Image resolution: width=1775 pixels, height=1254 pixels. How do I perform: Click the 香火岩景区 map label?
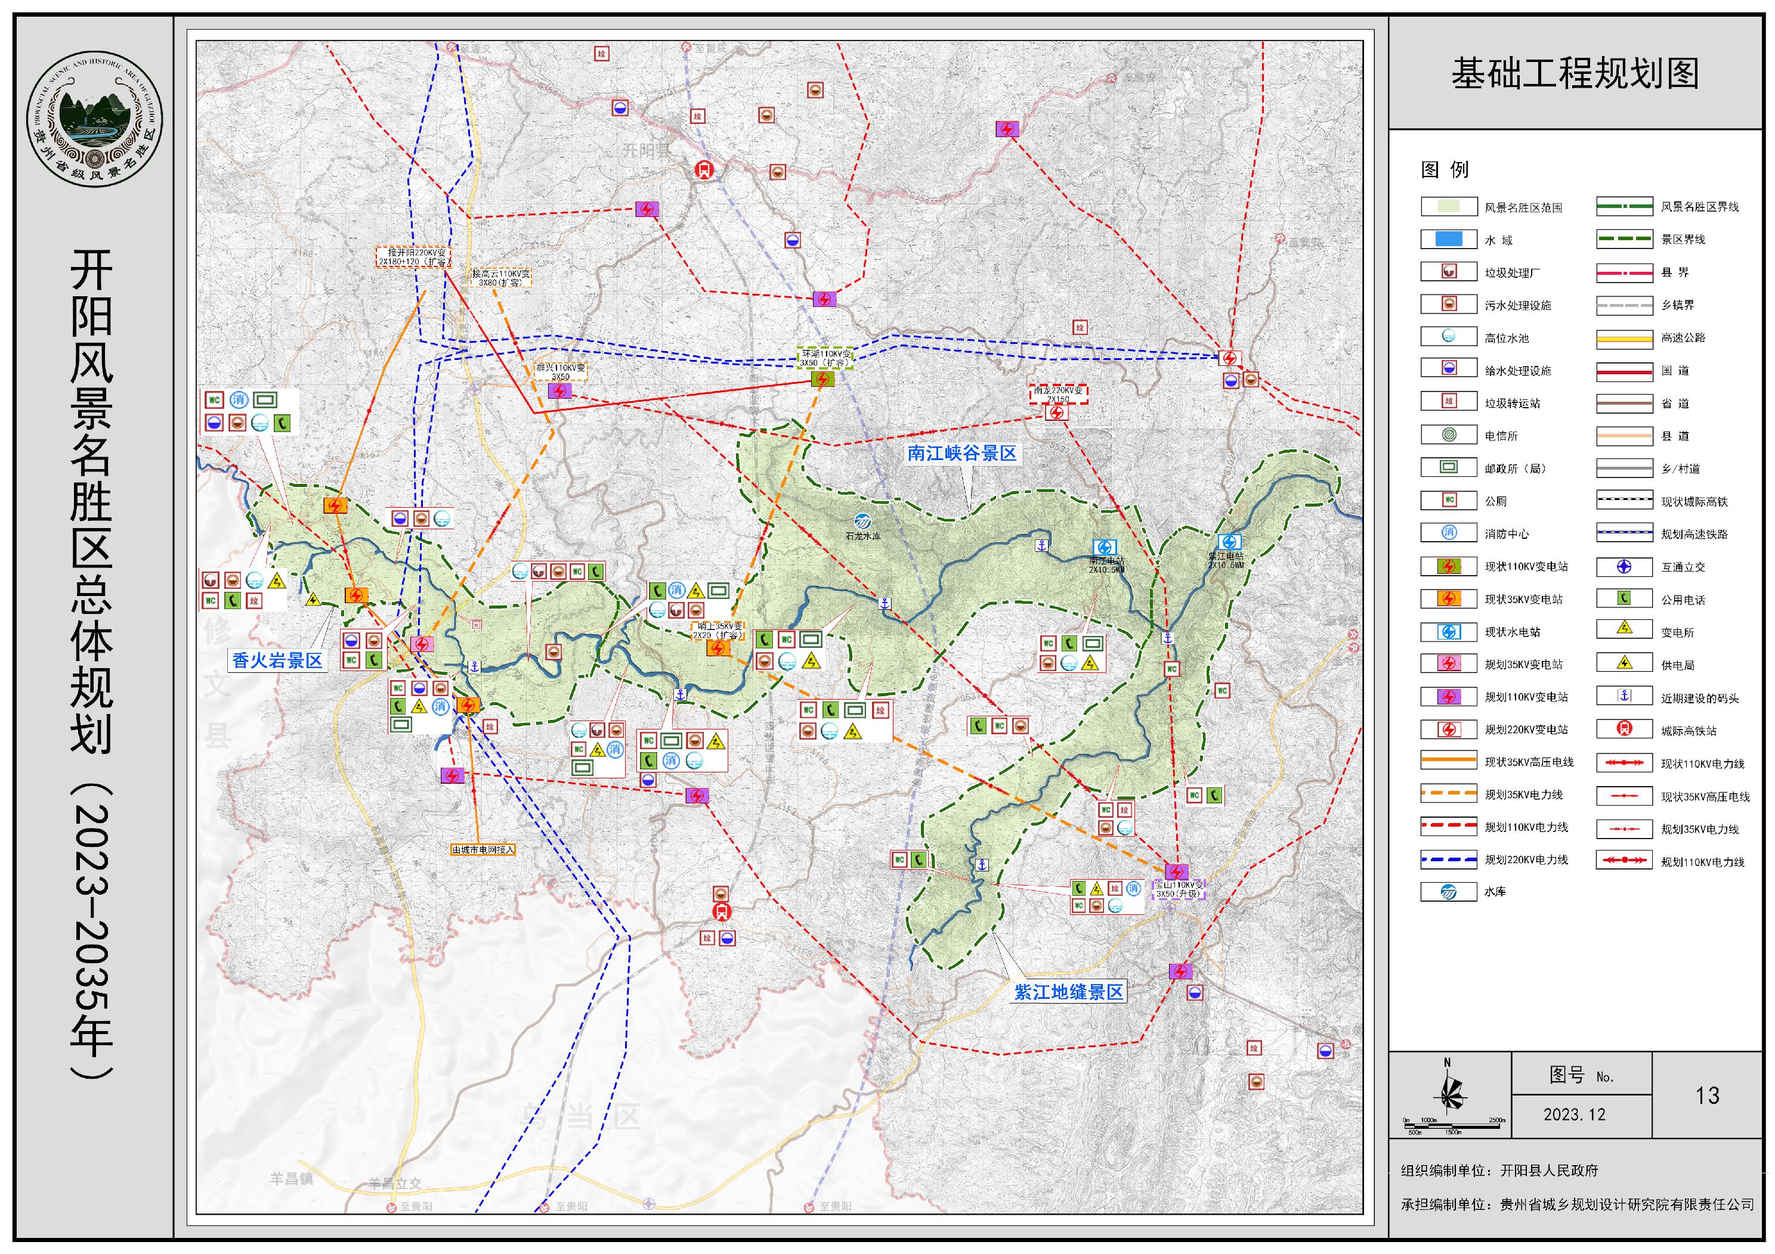[x=277, y=660]
